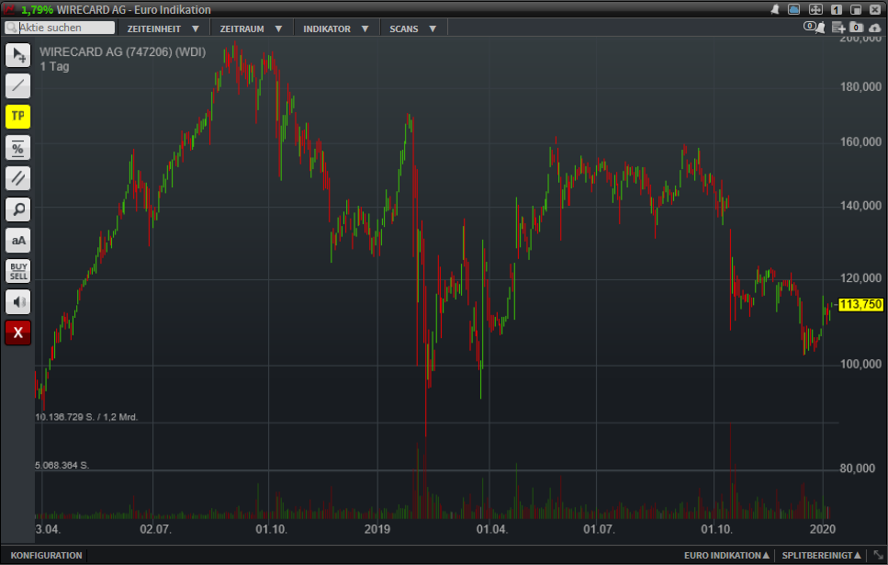Click the red X delete tool
Screen dimensions: 888x565
pyautogui.click(x=17, y=333)
